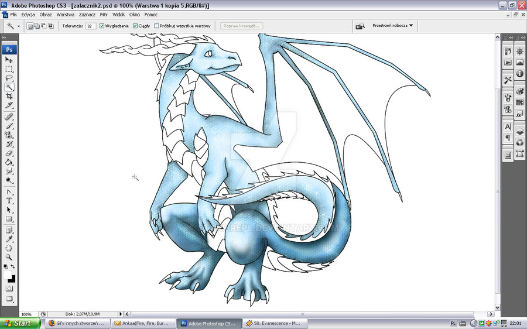The height and width of the screenshot is (329, 527).
Task: Toggle the Ciągły checkbox
Action: click(x=135, y=26)
